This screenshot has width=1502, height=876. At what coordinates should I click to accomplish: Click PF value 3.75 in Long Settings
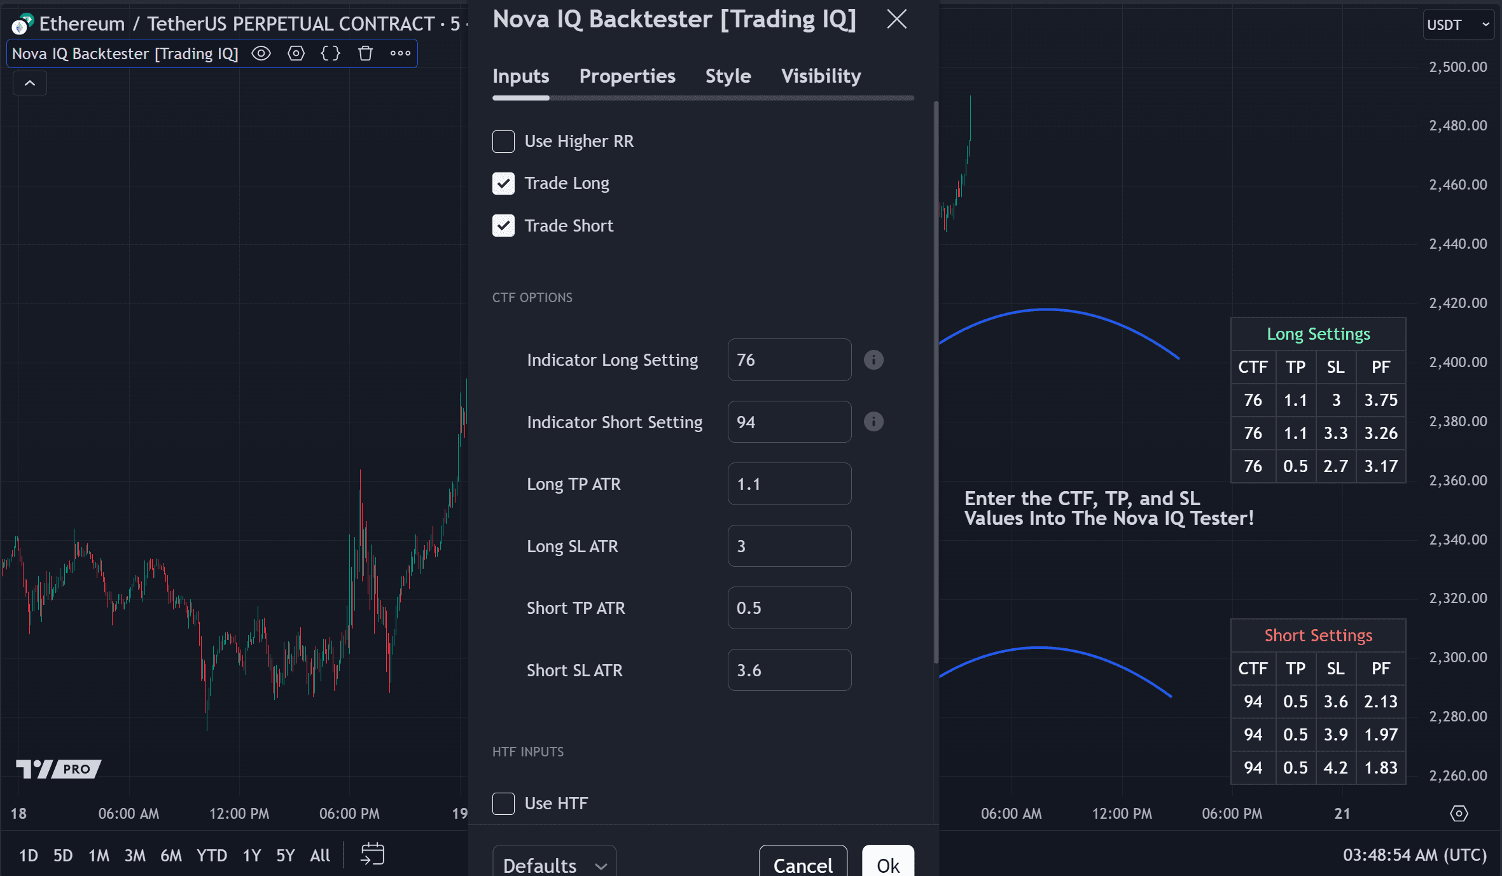tap(1380, 400)
